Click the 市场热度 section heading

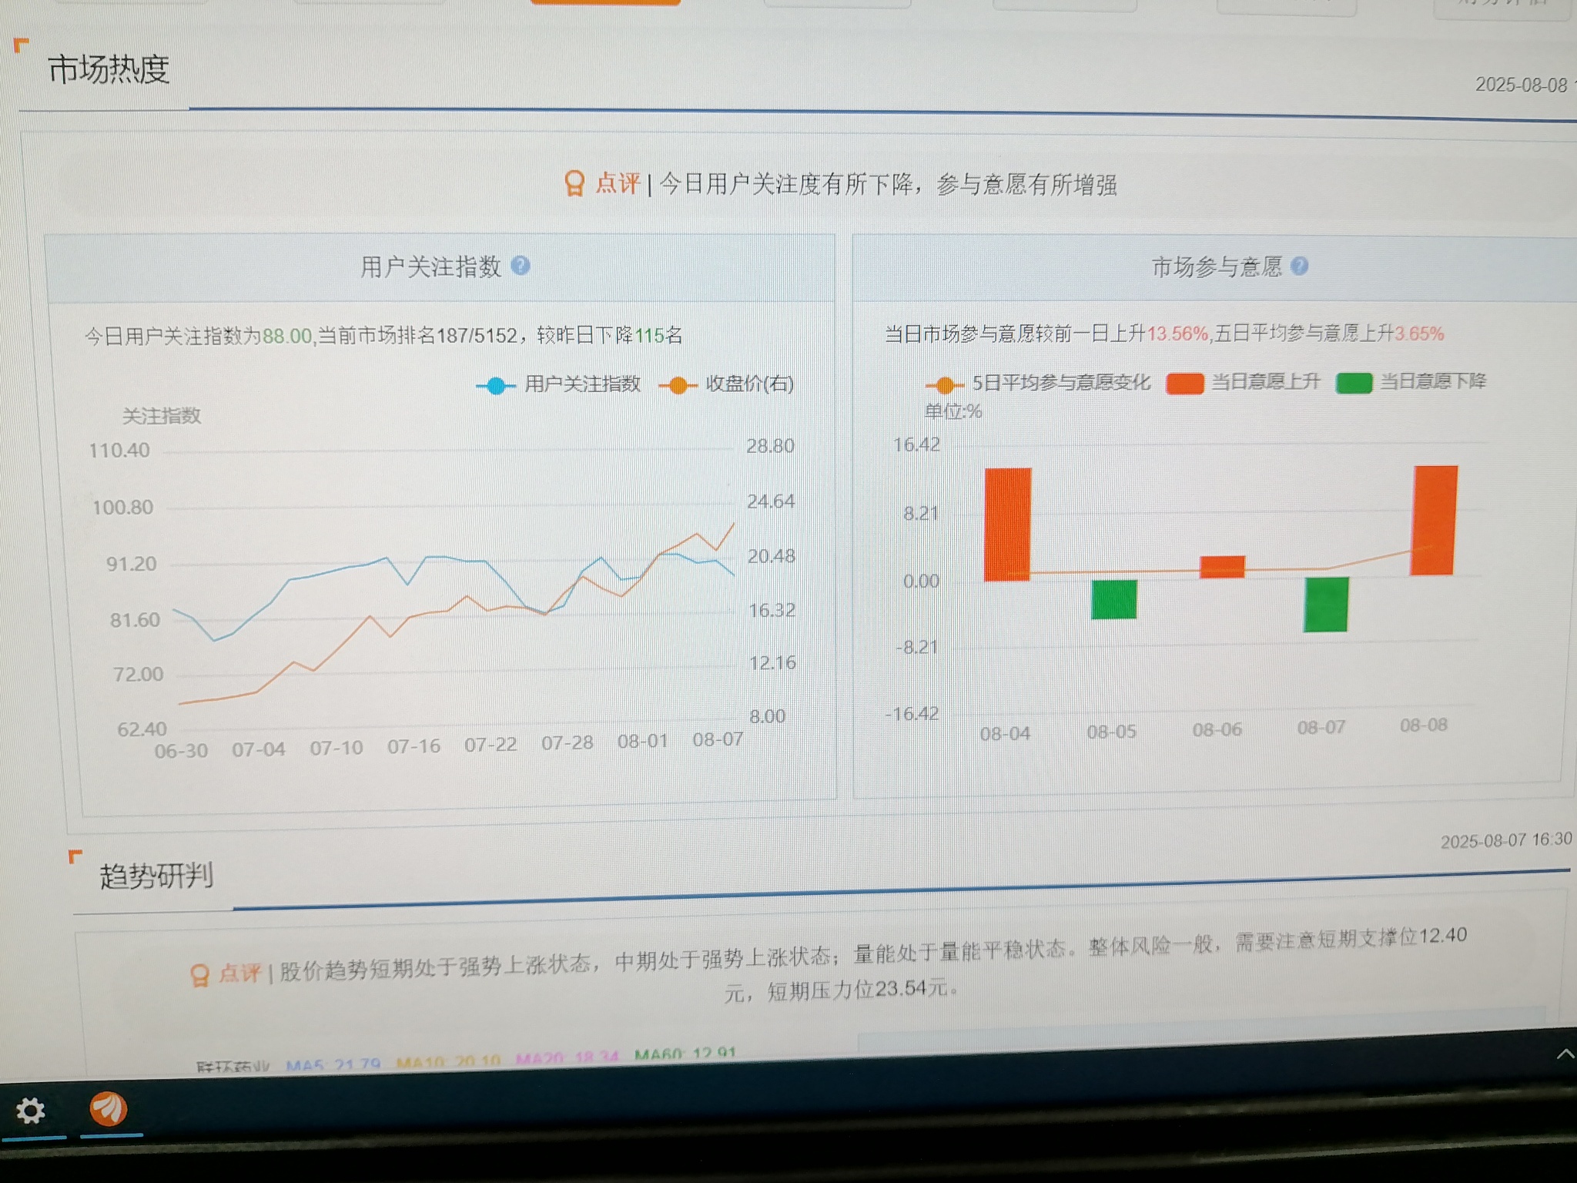109,69
